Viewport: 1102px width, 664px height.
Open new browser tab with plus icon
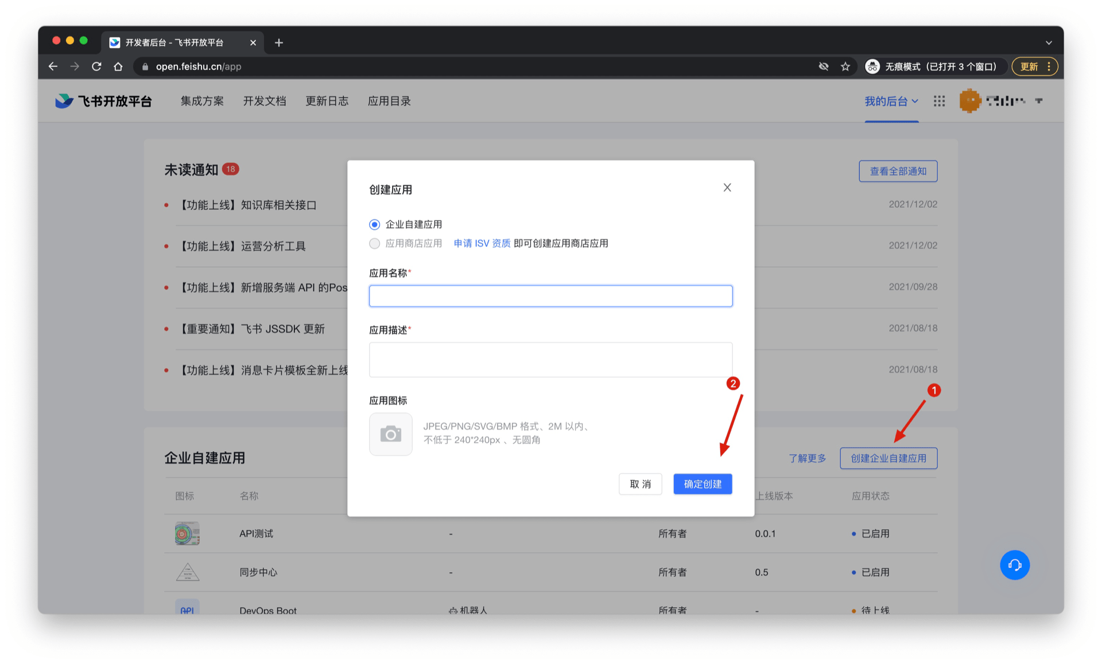pyautogui.click(x=279, y=42)
